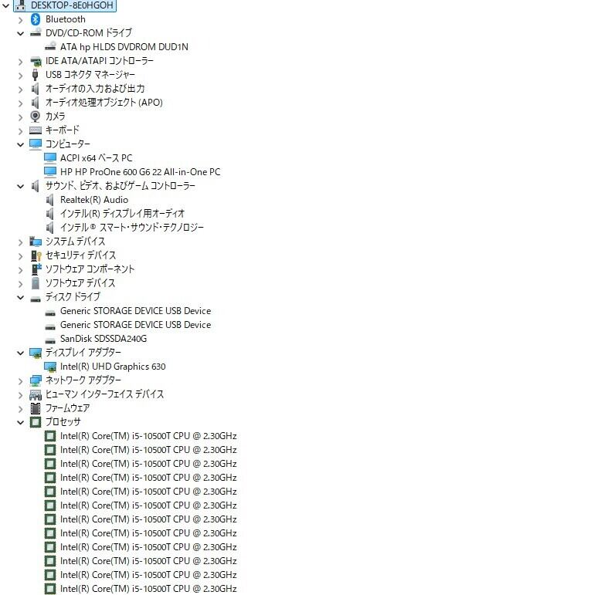Select ACPI x64 ベース PC entry

pyautogui.click(x=97, y=158)
